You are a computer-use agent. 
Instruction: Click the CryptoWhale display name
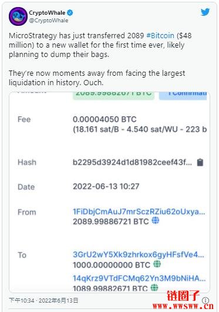pos(47,13)
